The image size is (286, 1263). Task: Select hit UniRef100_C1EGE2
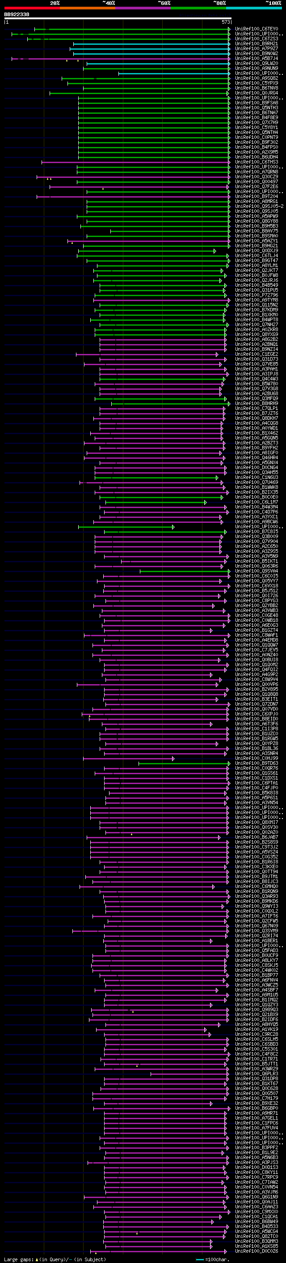tap(257, 354)
